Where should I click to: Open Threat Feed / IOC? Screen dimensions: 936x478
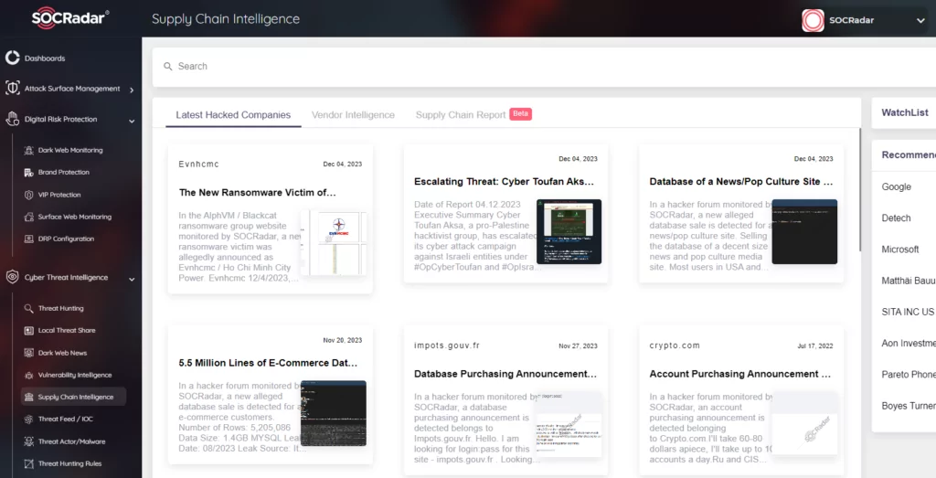point(66,419)
